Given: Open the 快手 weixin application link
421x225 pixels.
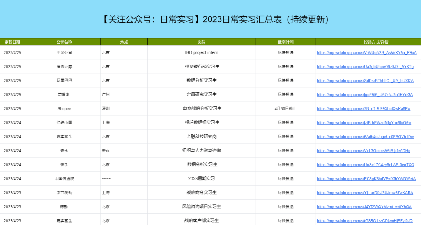Looking at the screenshot, I should point(365,165).
